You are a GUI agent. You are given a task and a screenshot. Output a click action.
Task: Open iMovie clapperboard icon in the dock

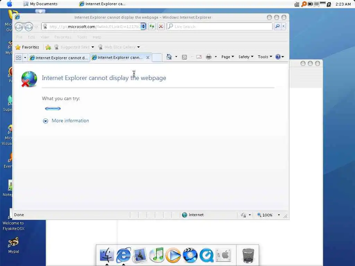[190, 255]
